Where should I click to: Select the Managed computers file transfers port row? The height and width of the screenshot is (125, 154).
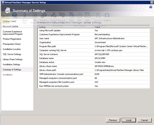pyautogui.click(x=94, y=82)
